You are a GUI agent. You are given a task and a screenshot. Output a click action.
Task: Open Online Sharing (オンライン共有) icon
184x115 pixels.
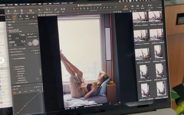tap(31, 11)
